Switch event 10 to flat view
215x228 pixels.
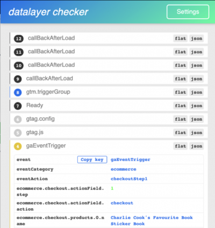click(x=181, y=65)
